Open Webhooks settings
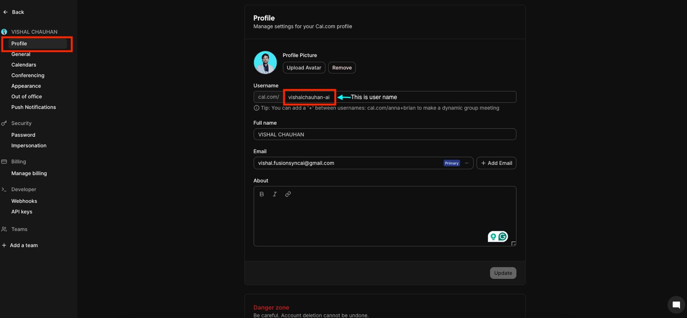 point(24,201)
